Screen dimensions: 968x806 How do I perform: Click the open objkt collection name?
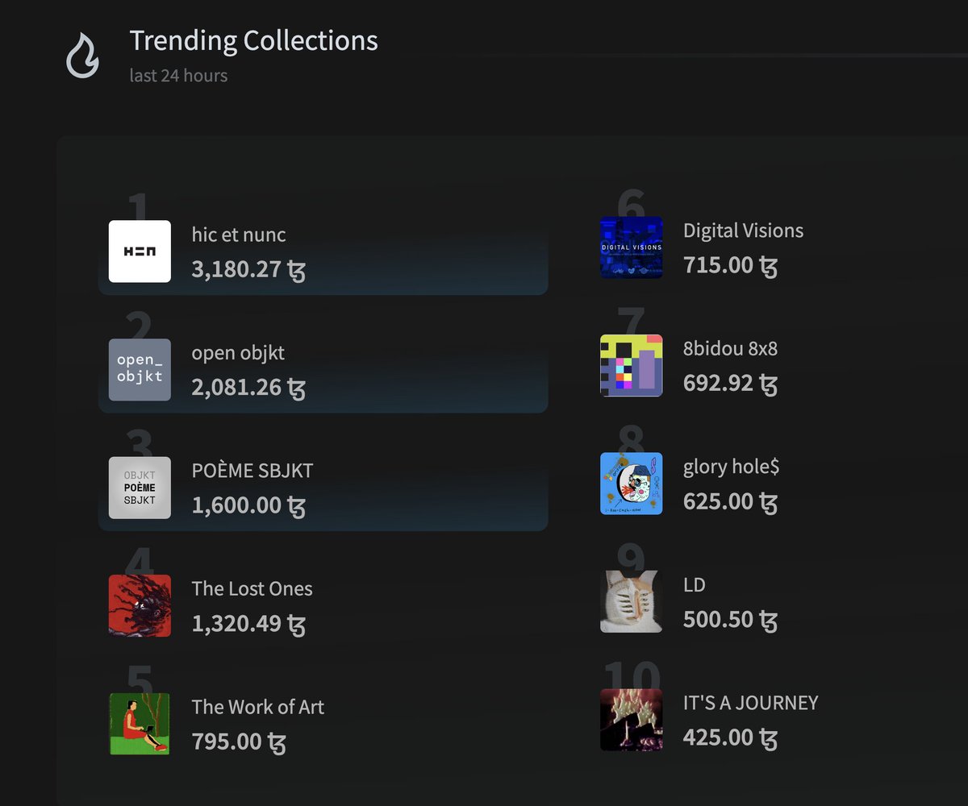238,353
